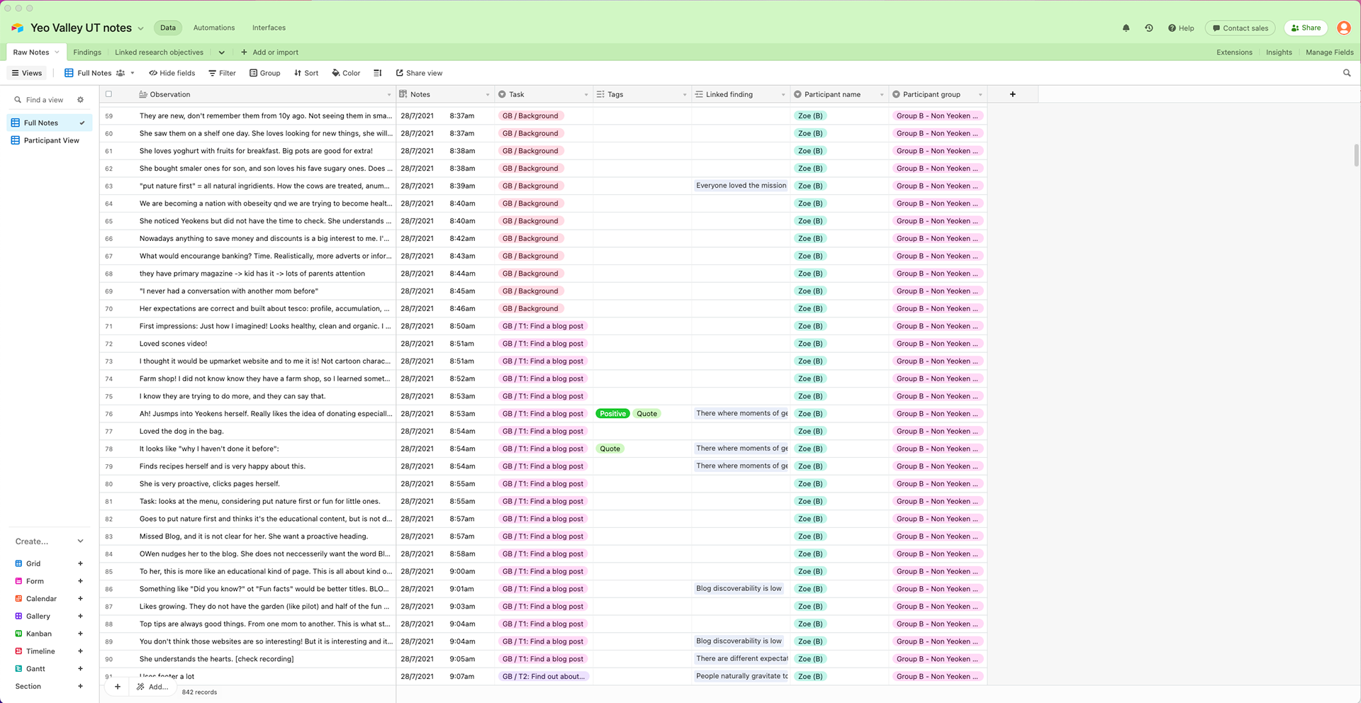Toggle the Views sidebar
Viewport: 1361px width, 703px height.
[x=27, y=73]
